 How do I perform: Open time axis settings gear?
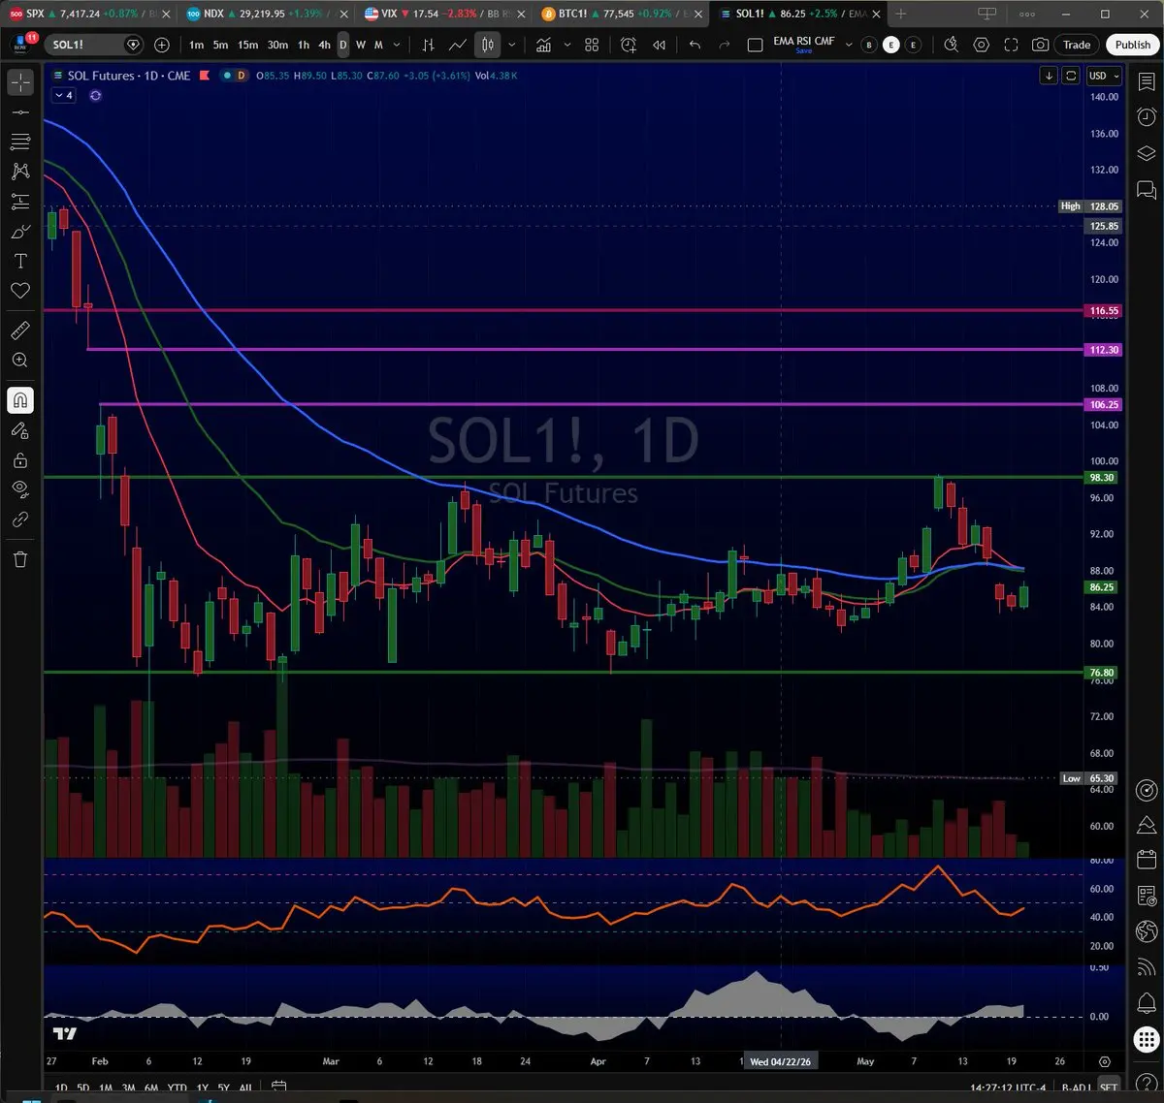[x=1104, y=1061]
